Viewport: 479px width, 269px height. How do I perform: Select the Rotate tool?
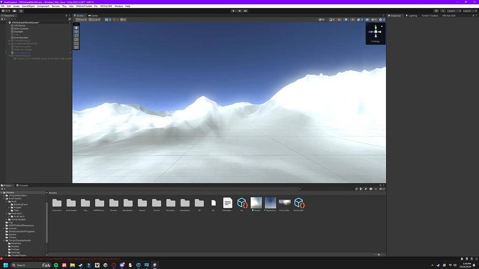(x=76, y=35)
